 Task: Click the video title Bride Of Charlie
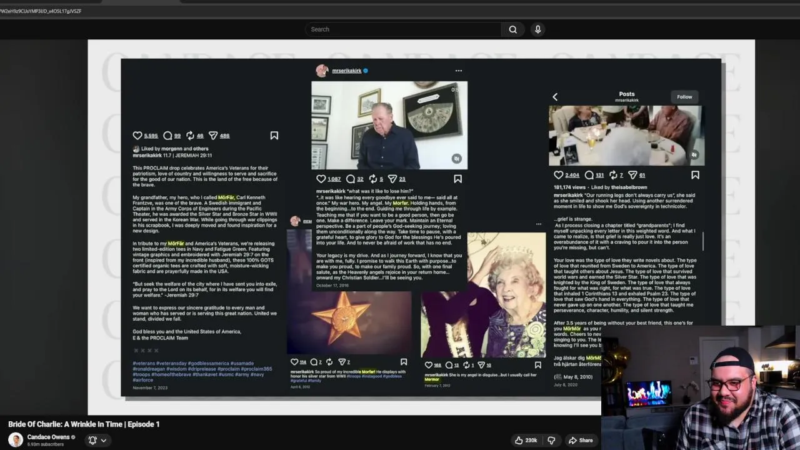click(84, 424)
